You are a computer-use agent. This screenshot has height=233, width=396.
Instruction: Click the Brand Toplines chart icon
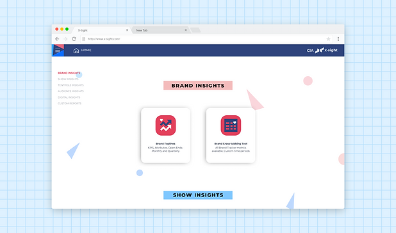click(166, 125)
